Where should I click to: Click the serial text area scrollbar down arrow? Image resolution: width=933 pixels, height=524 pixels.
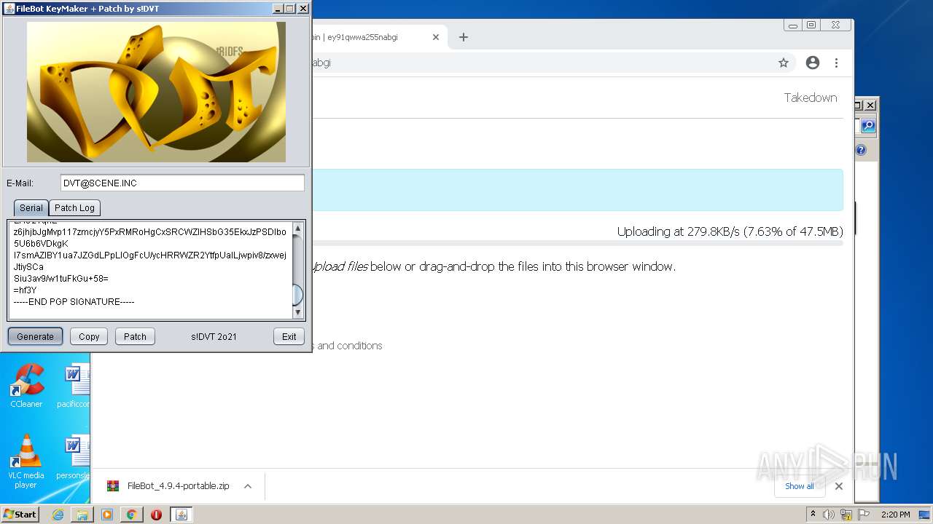(x=297, y=312)
